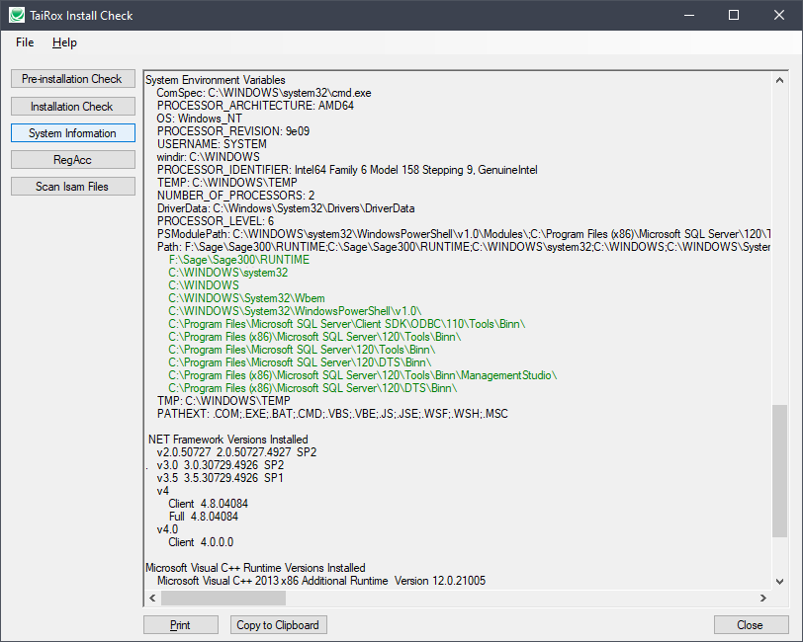Click the 'System Environment Variables' heading
This screenshot has width=803, height=642.
(x=216, y=80)
